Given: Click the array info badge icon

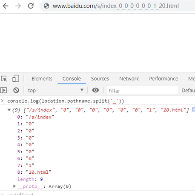Looking at the screenshot, I should (x=193, y=110).
